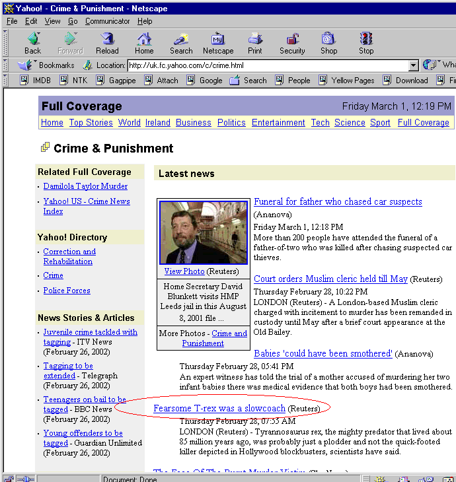Open the Search toolbar button
The height and width of the screenshot is (482, 456).
tap(181, 43)
